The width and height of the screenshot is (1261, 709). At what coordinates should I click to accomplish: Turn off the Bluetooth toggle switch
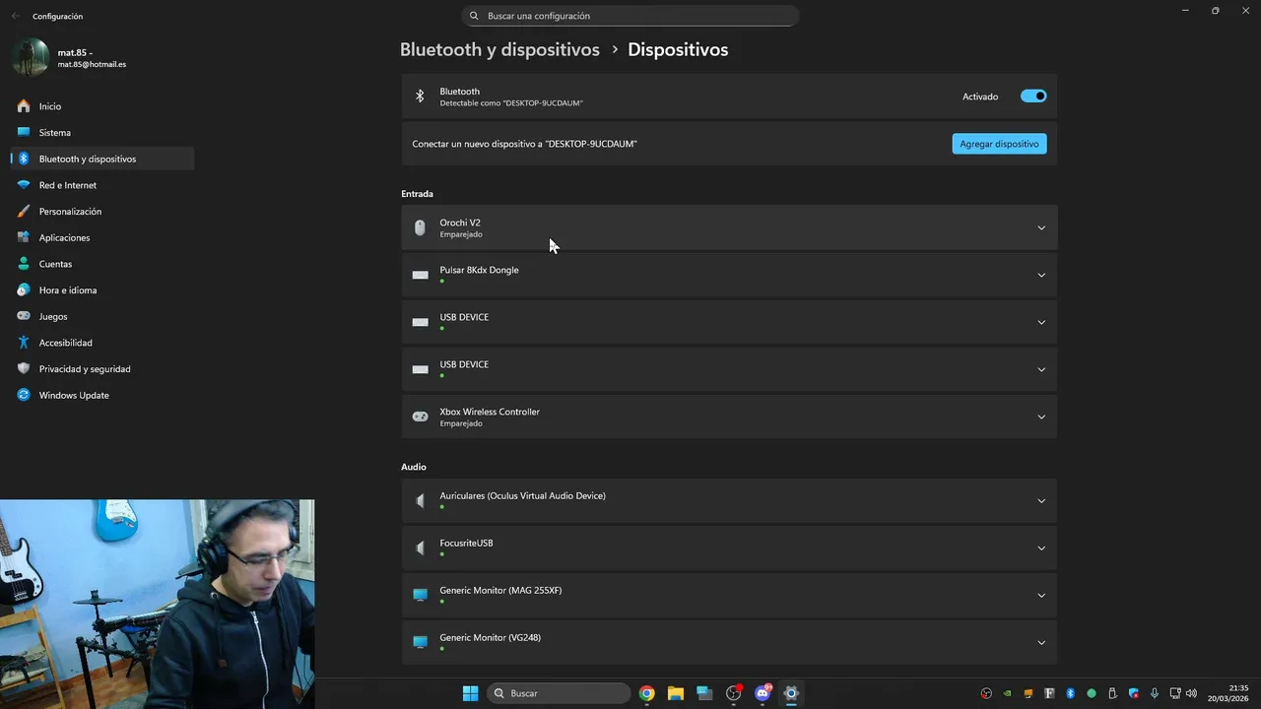1033,97
